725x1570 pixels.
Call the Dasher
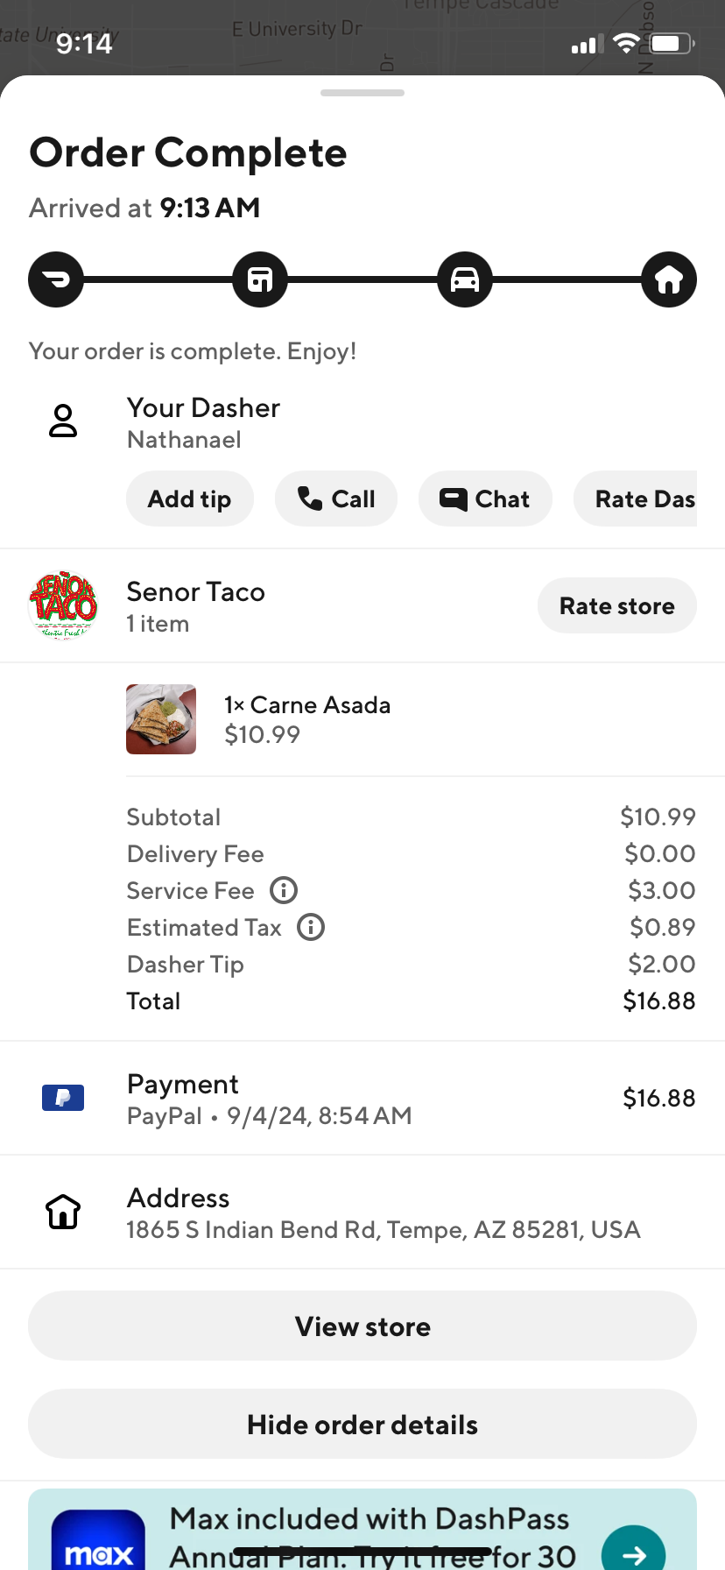[x=336, y=499]
